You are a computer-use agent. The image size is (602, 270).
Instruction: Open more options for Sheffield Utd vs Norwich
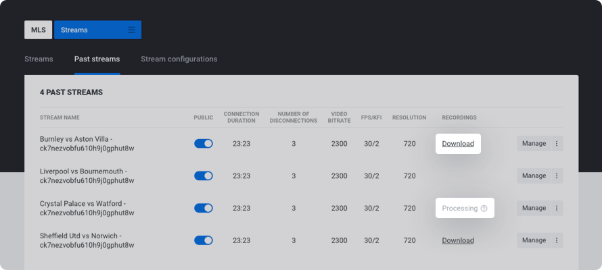(557, 240)
